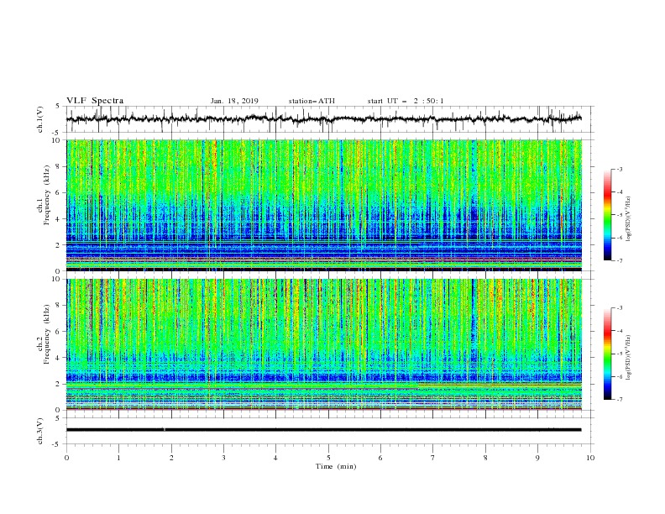Click the "9" minute tick on time axis
Viewport: 665px width, 514px height.
coord(537,458)
